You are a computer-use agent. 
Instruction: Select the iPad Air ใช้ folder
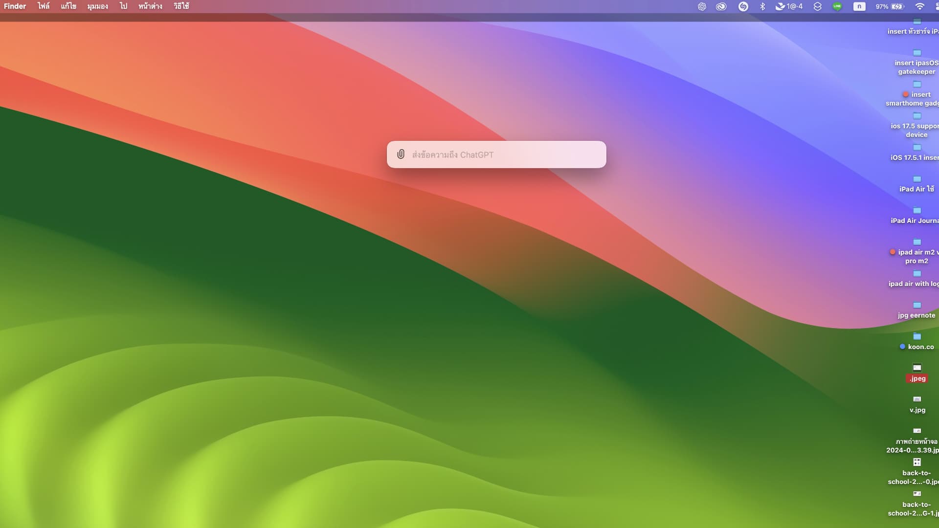pyautogui.click(x=917, y=179)
